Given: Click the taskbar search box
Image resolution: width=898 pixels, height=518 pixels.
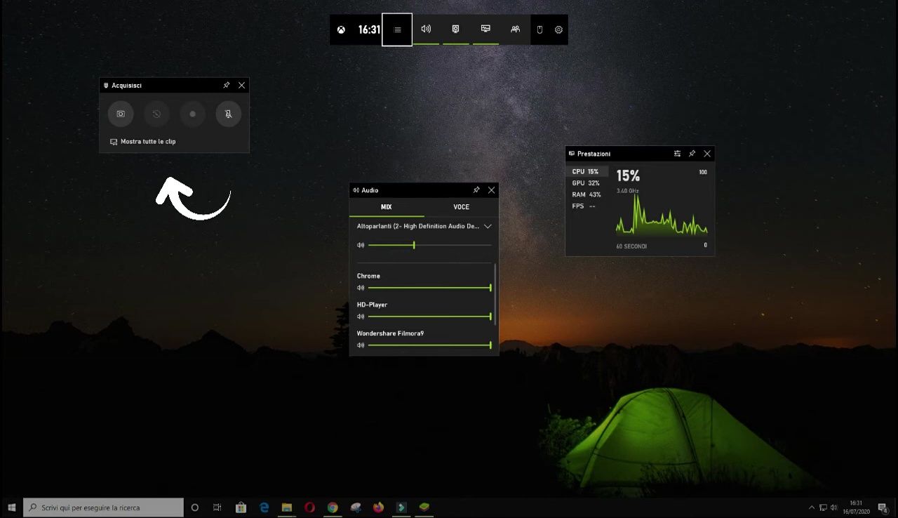Looking at the screenshot, I should coord(103,507).
